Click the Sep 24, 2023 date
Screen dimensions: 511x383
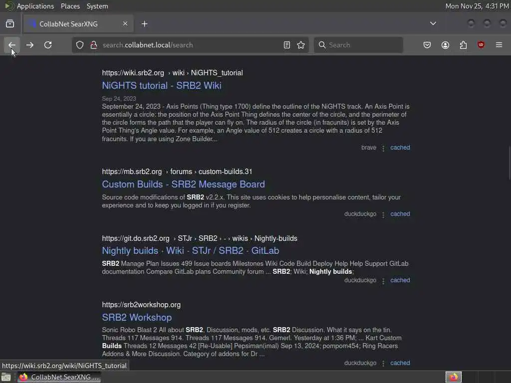pyautogui.click(x=119, y=99)
